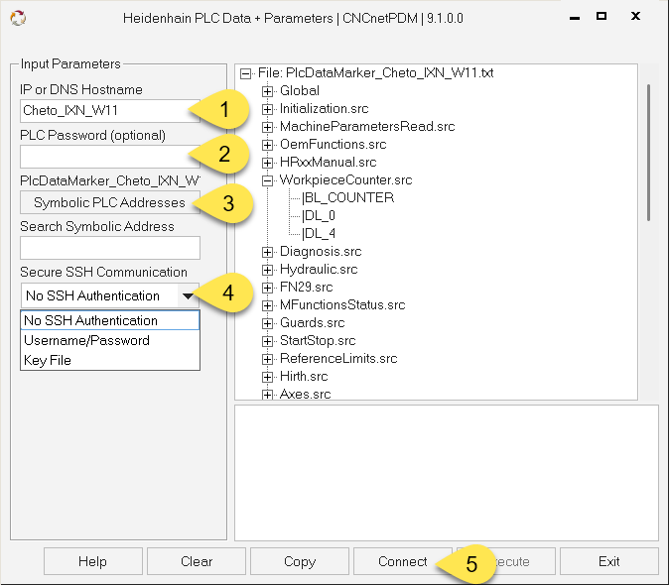Open the Secure SSH Communication dropdown arrow

[x=188, y=295]
